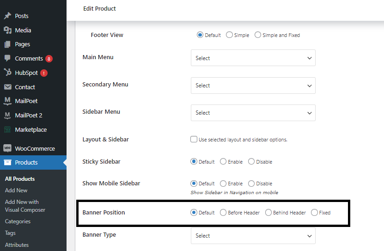384x251 pixels.
Task: Click the Sticky Sidebar label
Action: [101, 162]
